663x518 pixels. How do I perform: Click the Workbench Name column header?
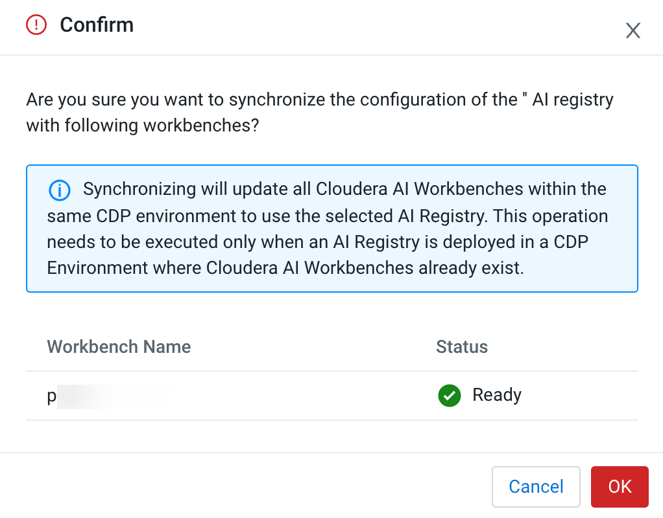(119, 346)
